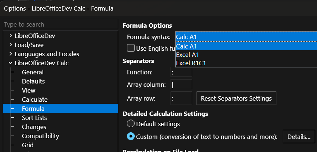This screenshot has width=317, height=152.
Task: Choose Excel R1C1 formula syntax
Action: (x=246, y=63)
